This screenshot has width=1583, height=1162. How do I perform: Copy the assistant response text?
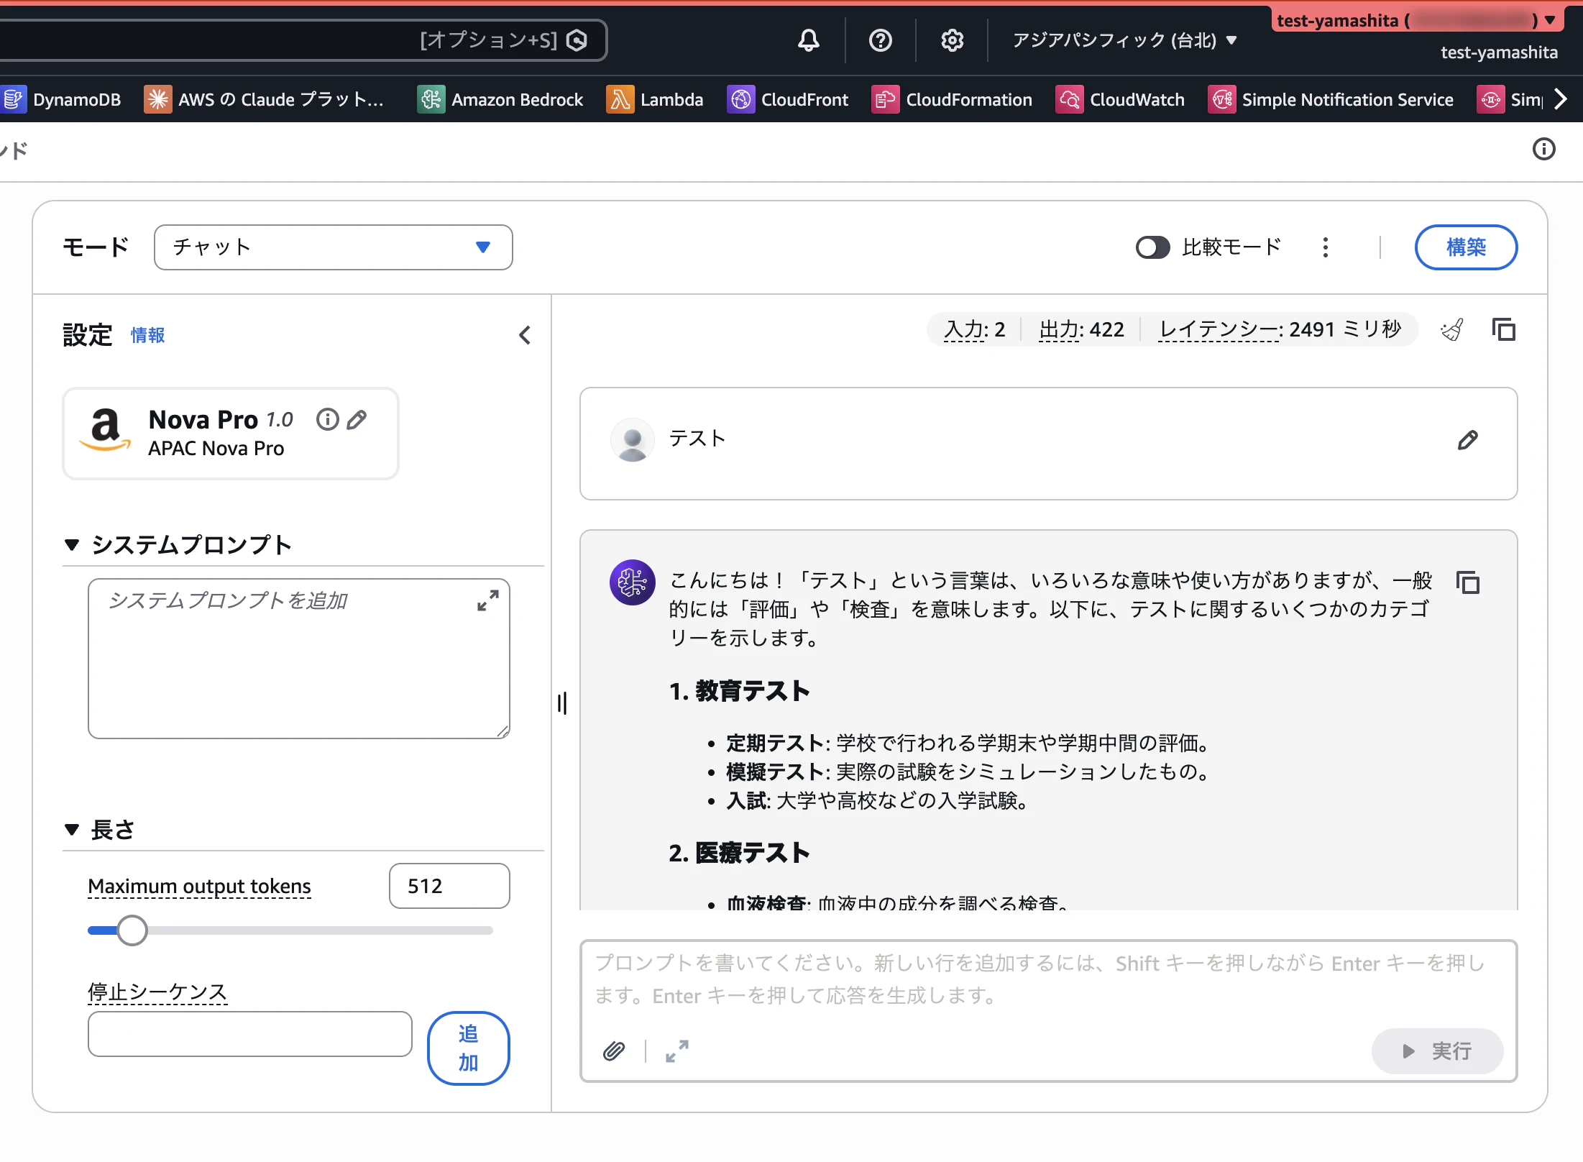click(1467, 582)
